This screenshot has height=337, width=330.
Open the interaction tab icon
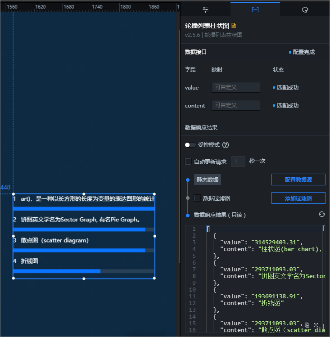(305, 9)
